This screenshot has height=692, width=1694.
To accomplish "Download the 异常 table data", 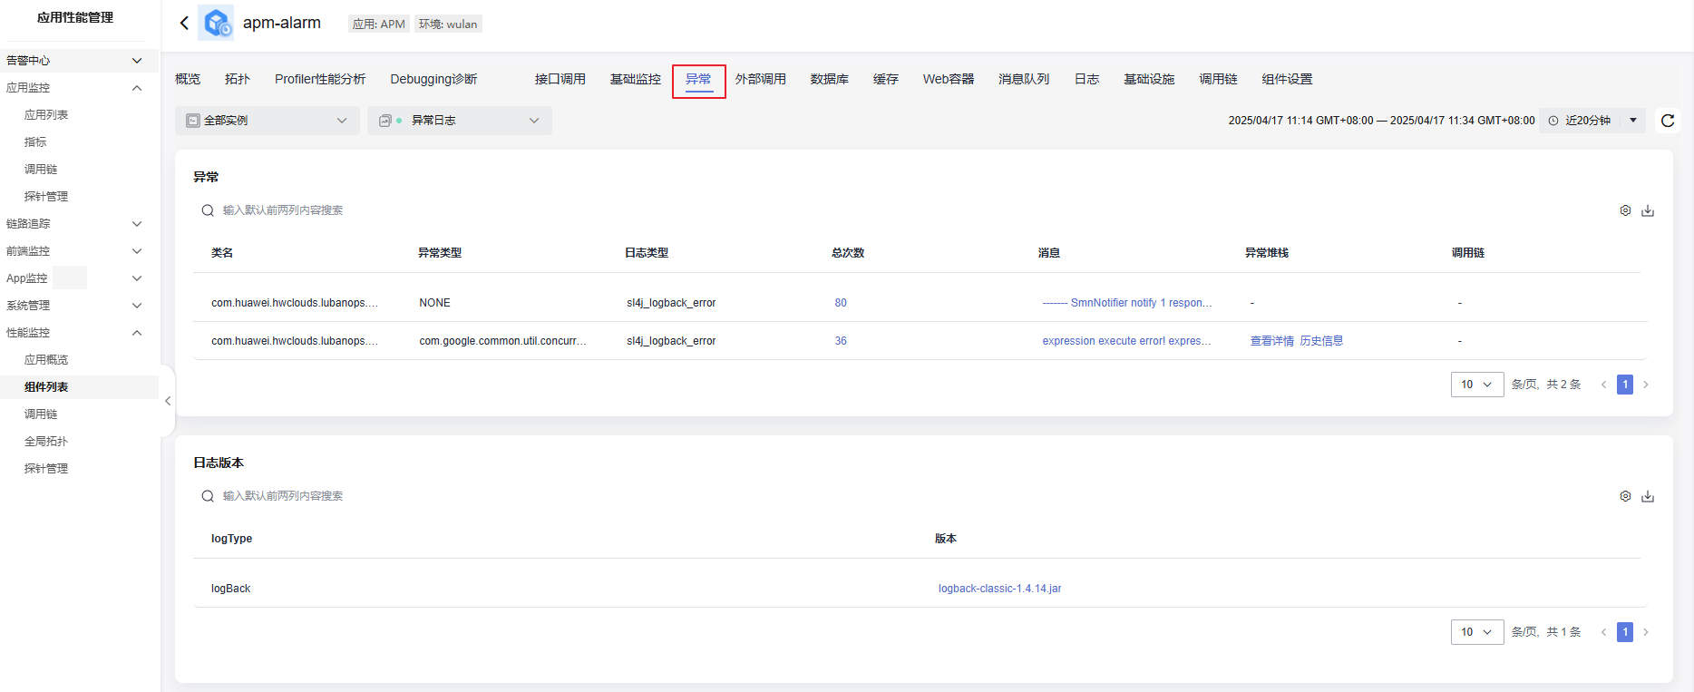I will (x=1648, y=210).
